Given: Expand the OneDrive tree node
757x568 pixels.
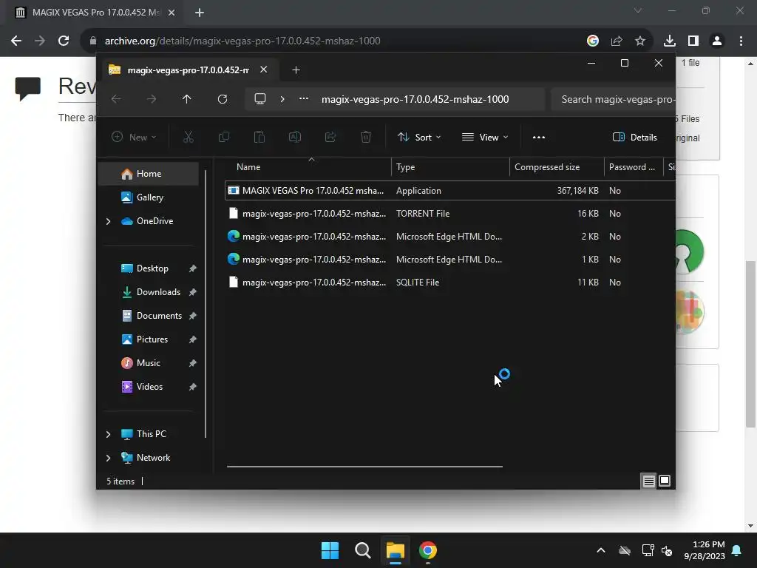Looking at the screenshot, I should pos(108,221).
